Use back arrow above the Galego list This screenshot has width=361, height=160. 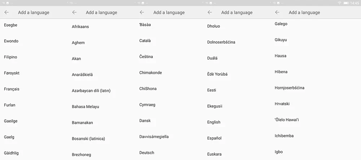pyautogui.click(x=277, y=12)
